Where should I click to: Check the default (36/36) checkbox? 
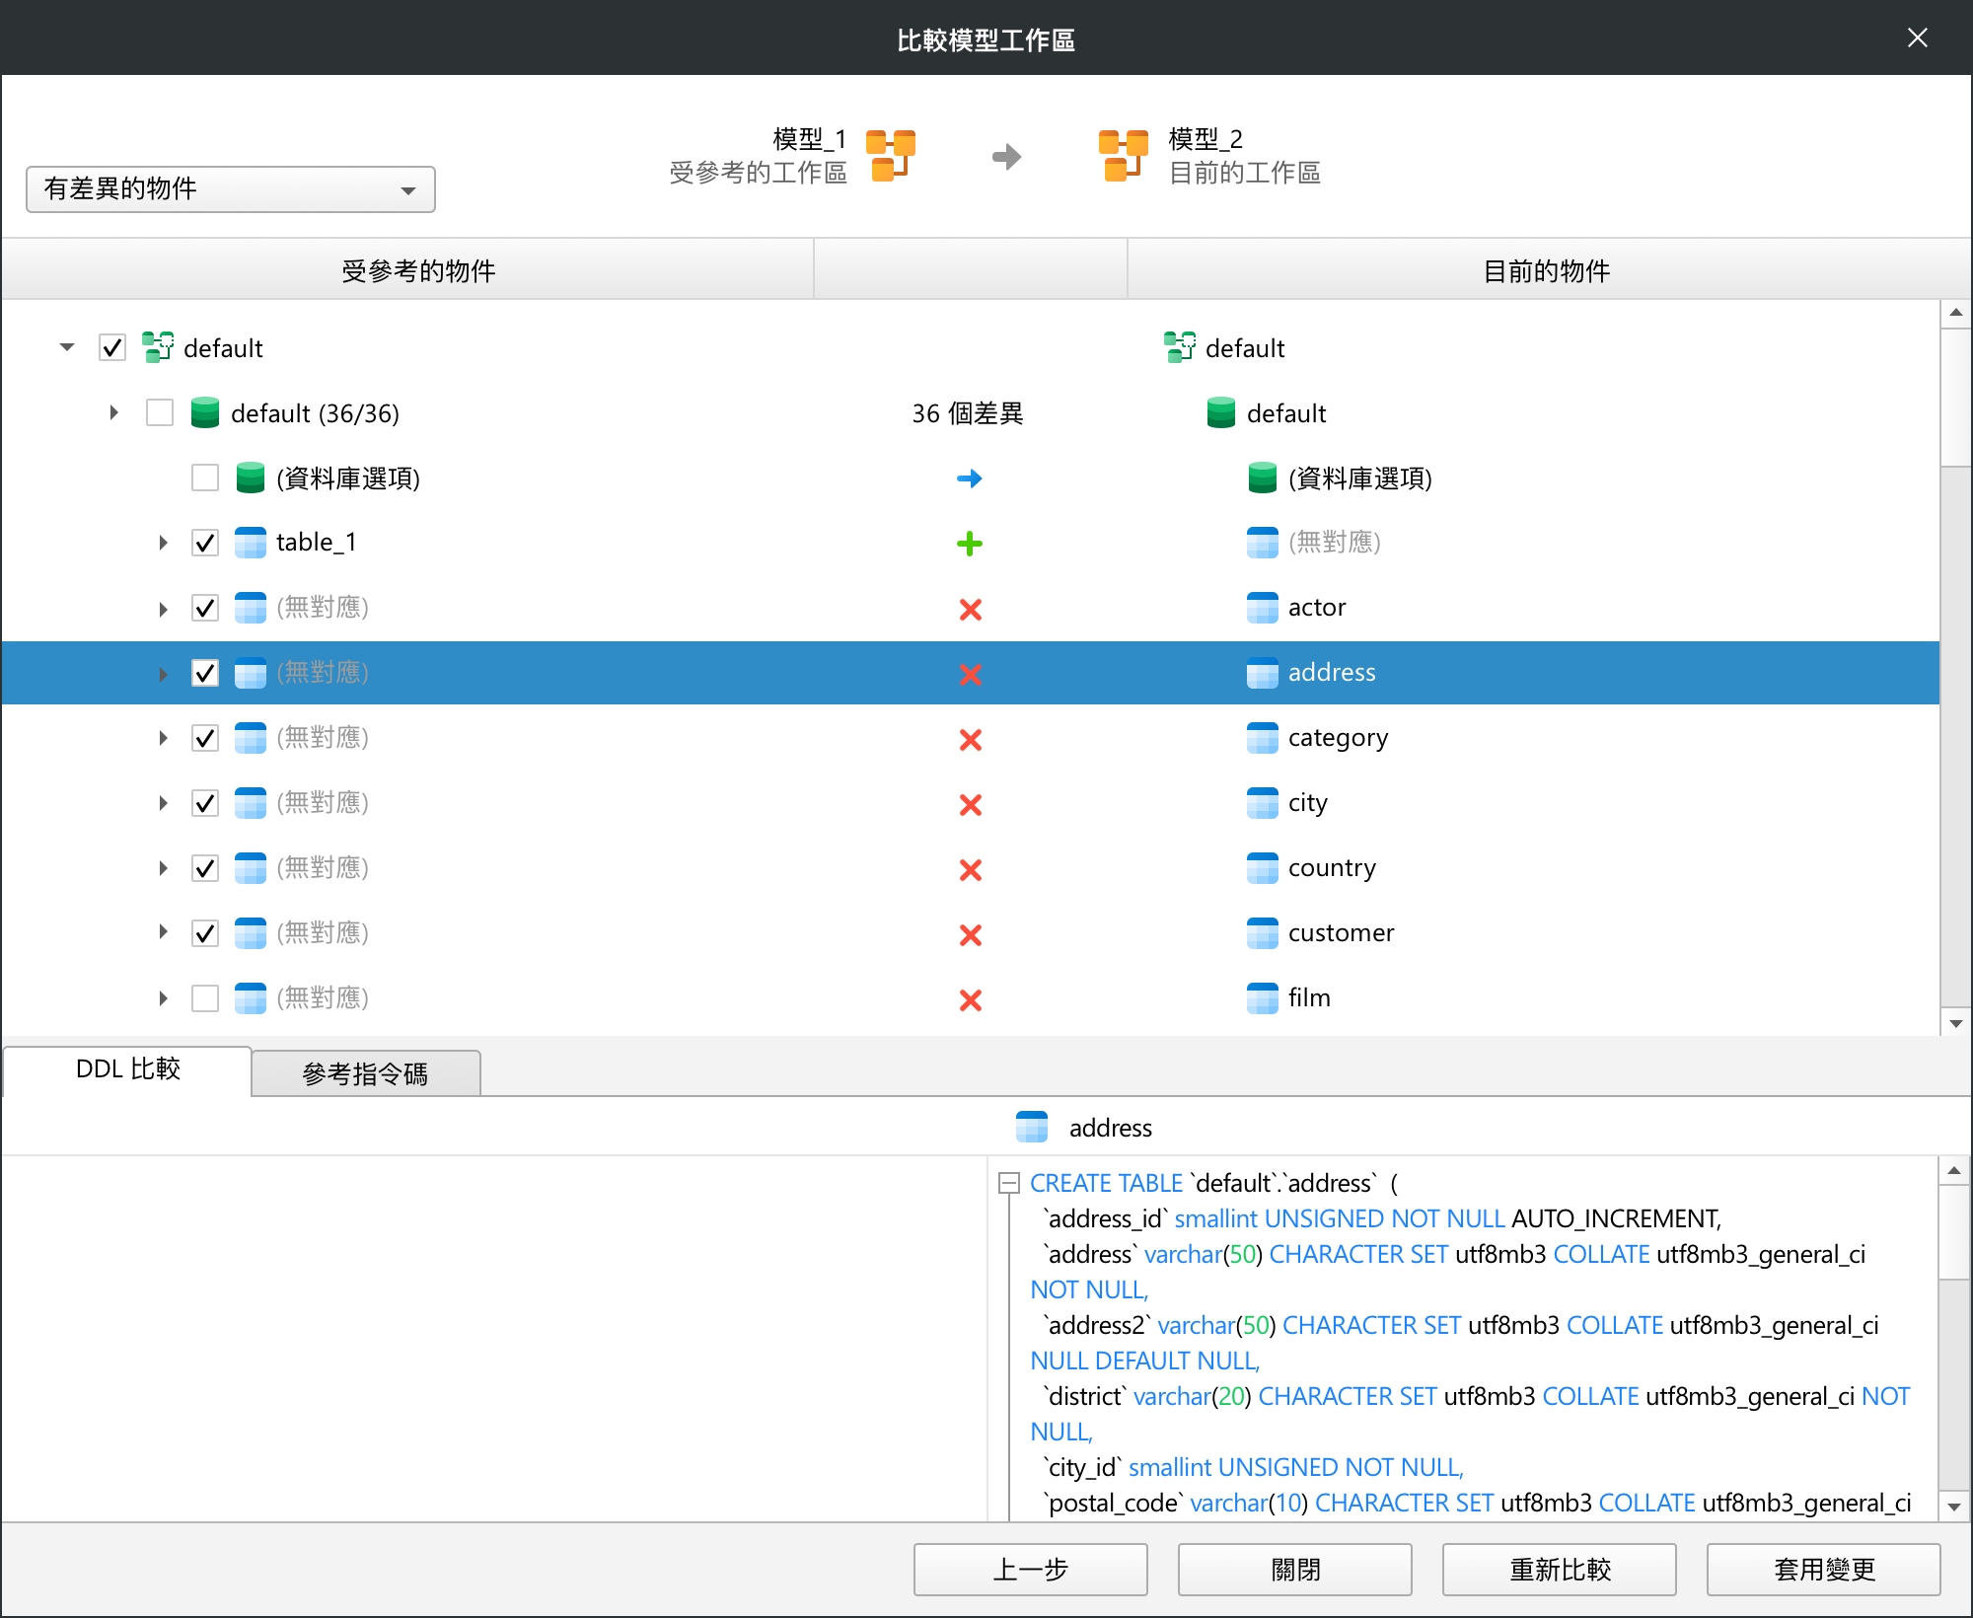pos(160,412)
